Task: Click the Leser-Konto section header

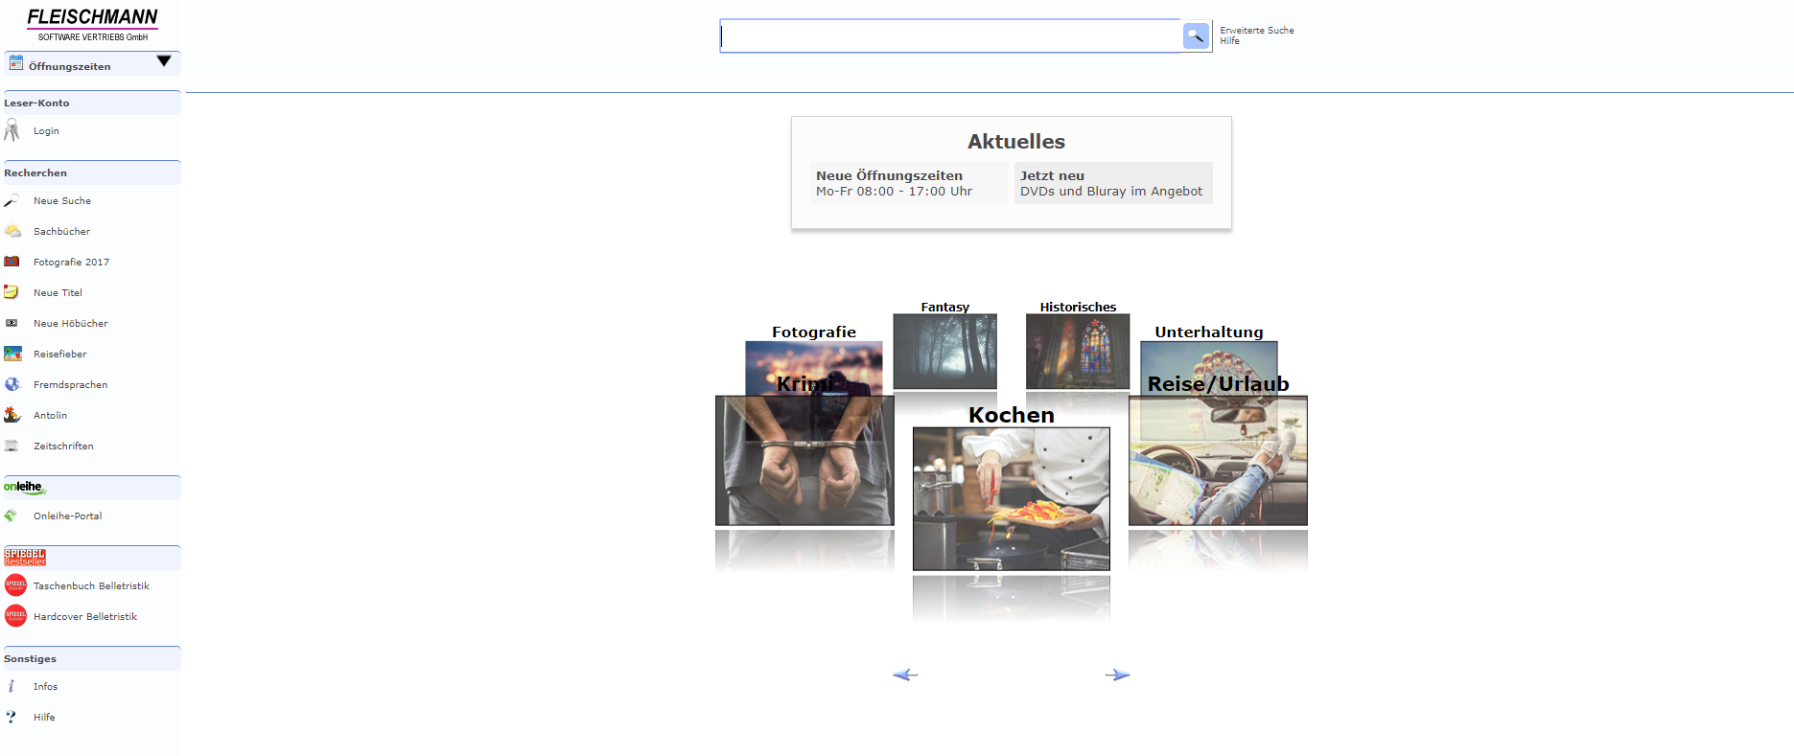Action: 92,103
